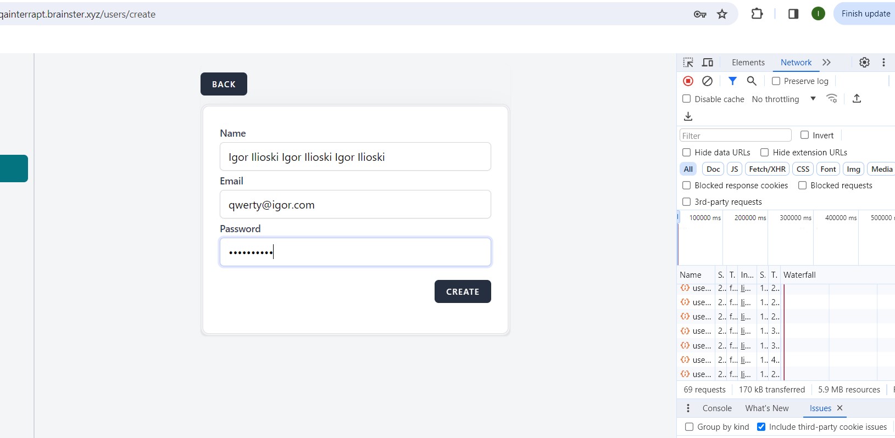Click the import HAR upload icon
This screenshot has width=895, height=438.
coord(857,99)
